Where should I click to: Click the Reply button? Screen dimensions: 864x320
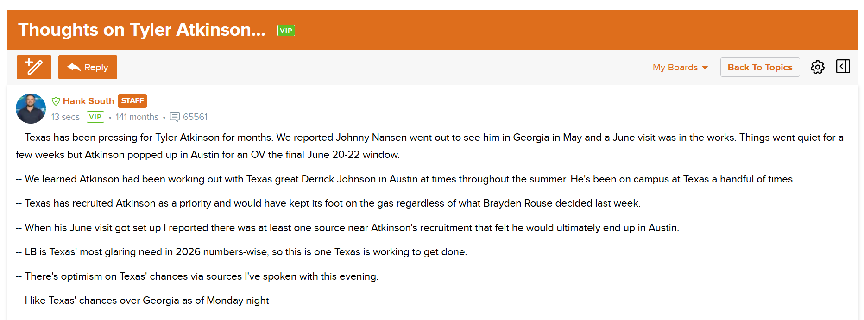coord(88,67)
